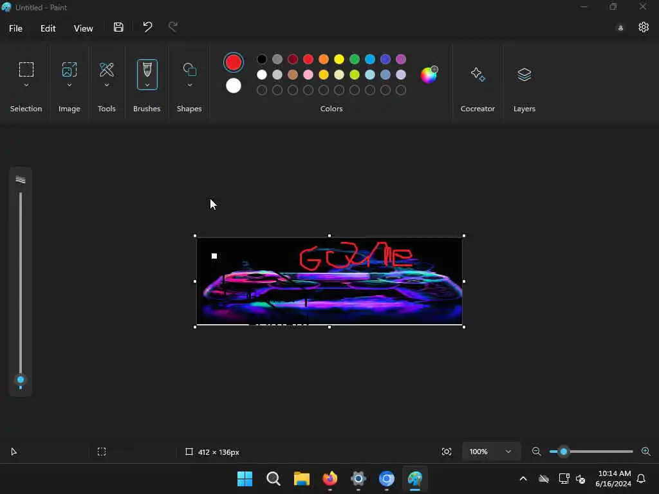Pick the green color swatch

355,59
